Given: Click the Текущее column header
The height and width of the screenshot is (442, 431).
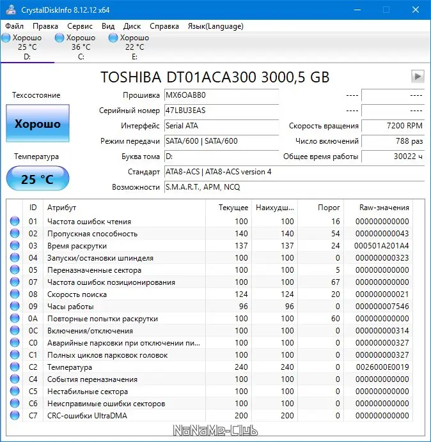Looking at the screenshot, I should click(229, 208).
